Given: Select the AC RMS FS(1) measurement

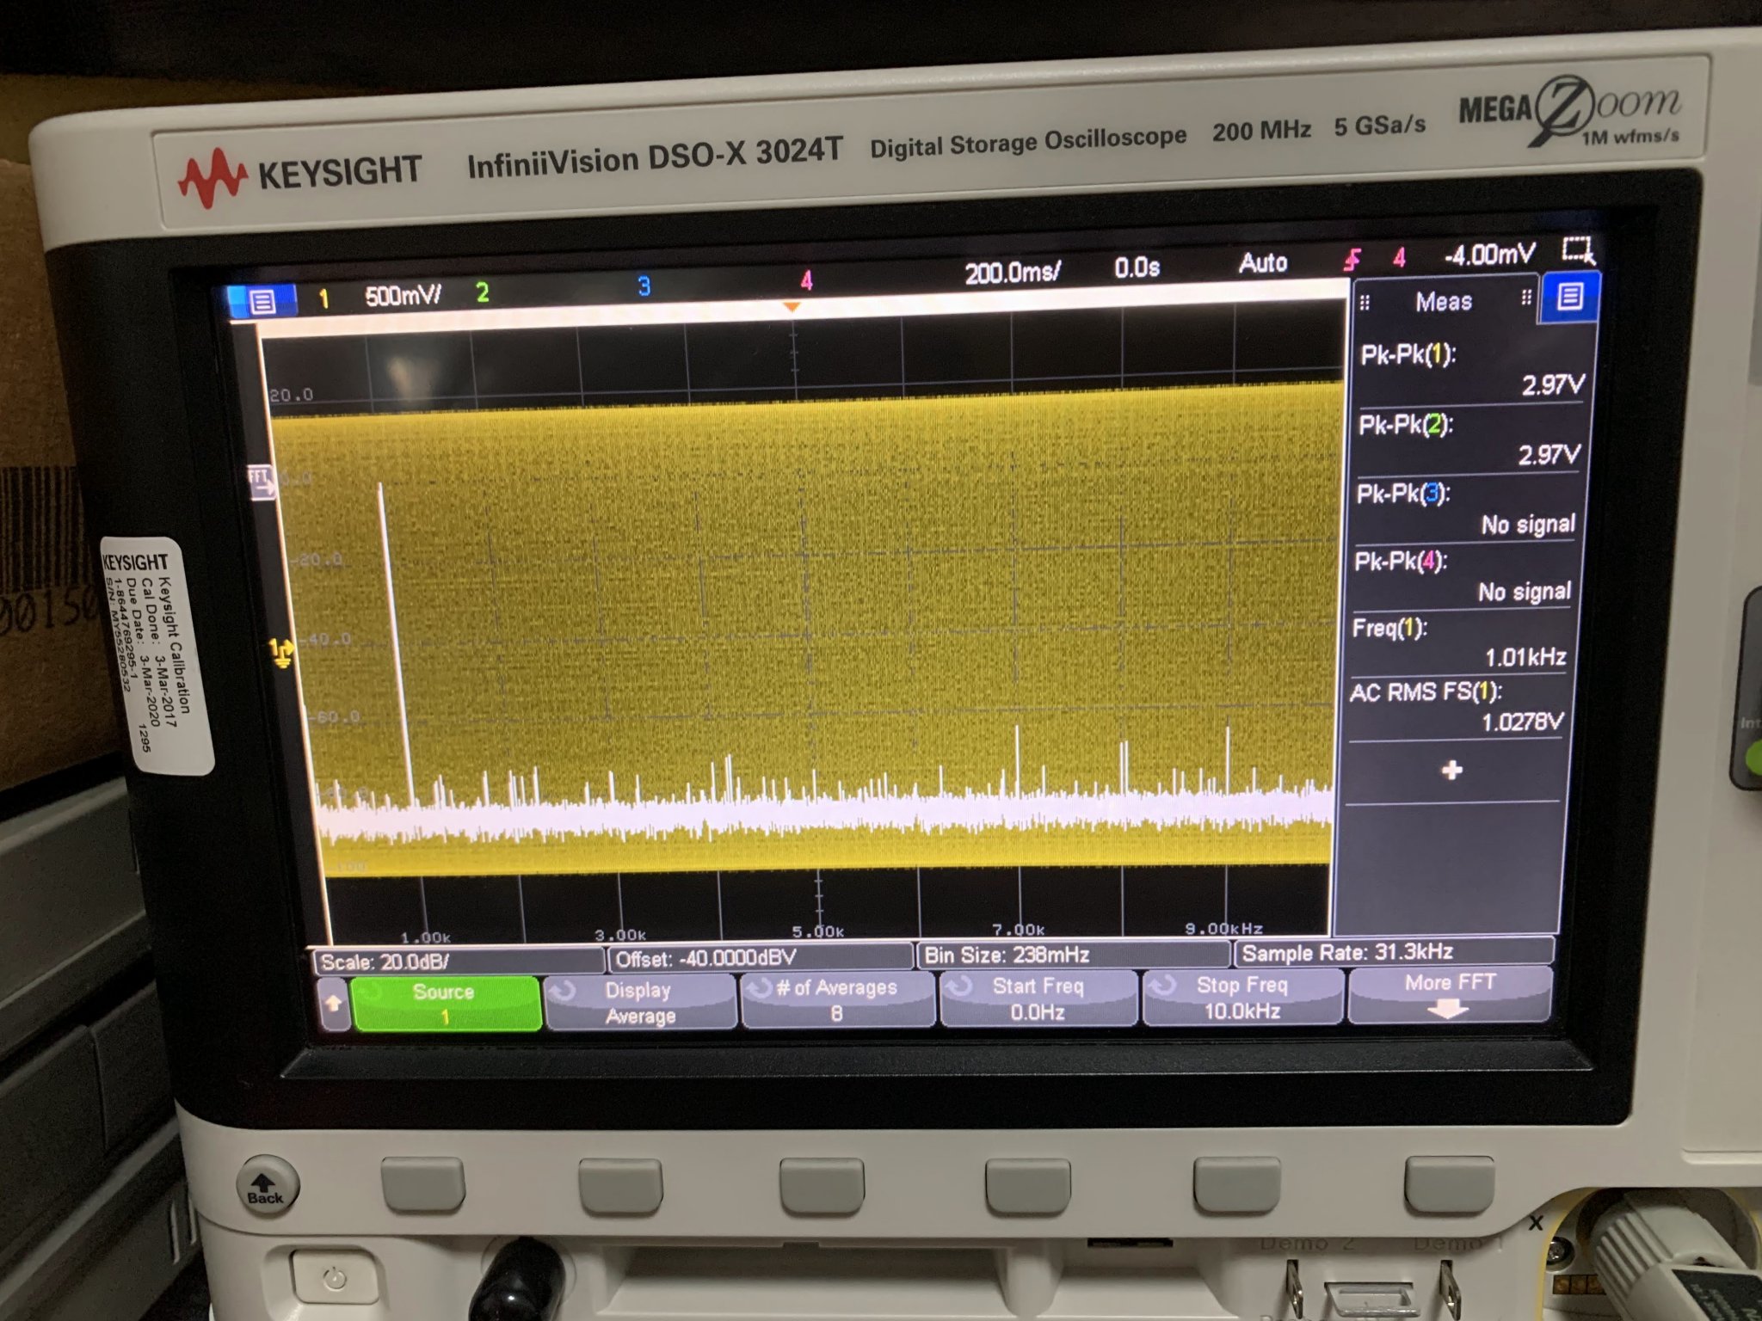Looking at the screenshot, I should tap(1457, 707).
